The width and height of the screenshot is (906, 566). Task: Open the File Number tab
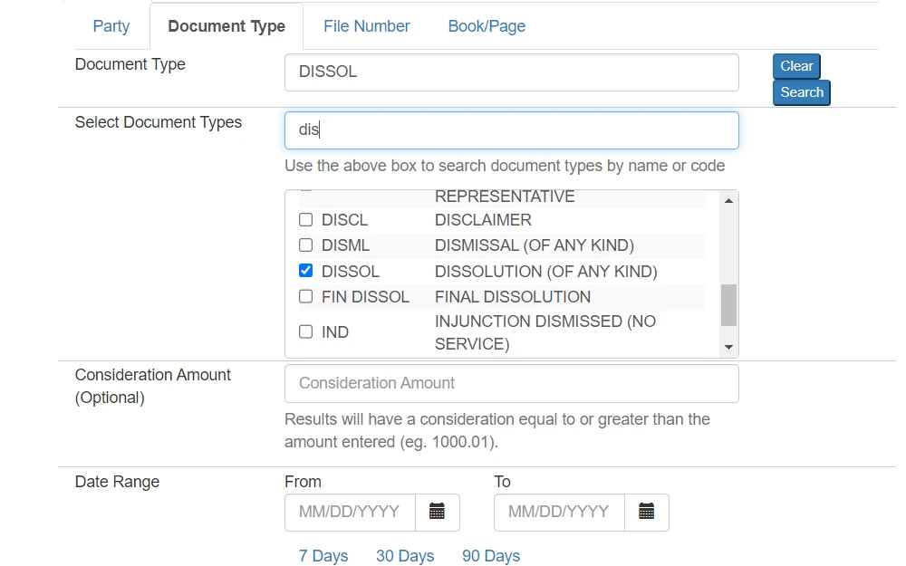pyautogui.click(x=366, y=26)
